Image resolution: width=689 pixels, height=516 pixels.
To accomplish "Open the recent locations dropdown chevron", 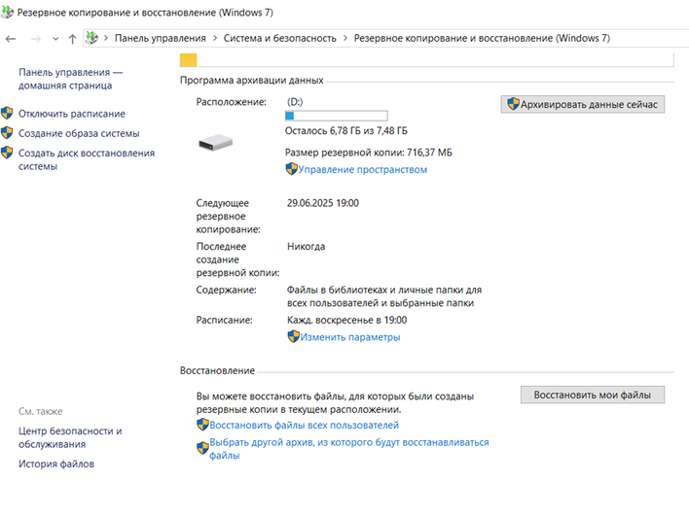I will tap(55, 39).
